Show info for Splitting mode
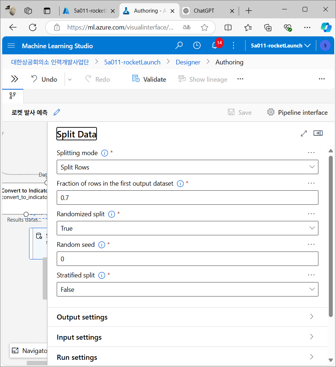 [104, 153]
